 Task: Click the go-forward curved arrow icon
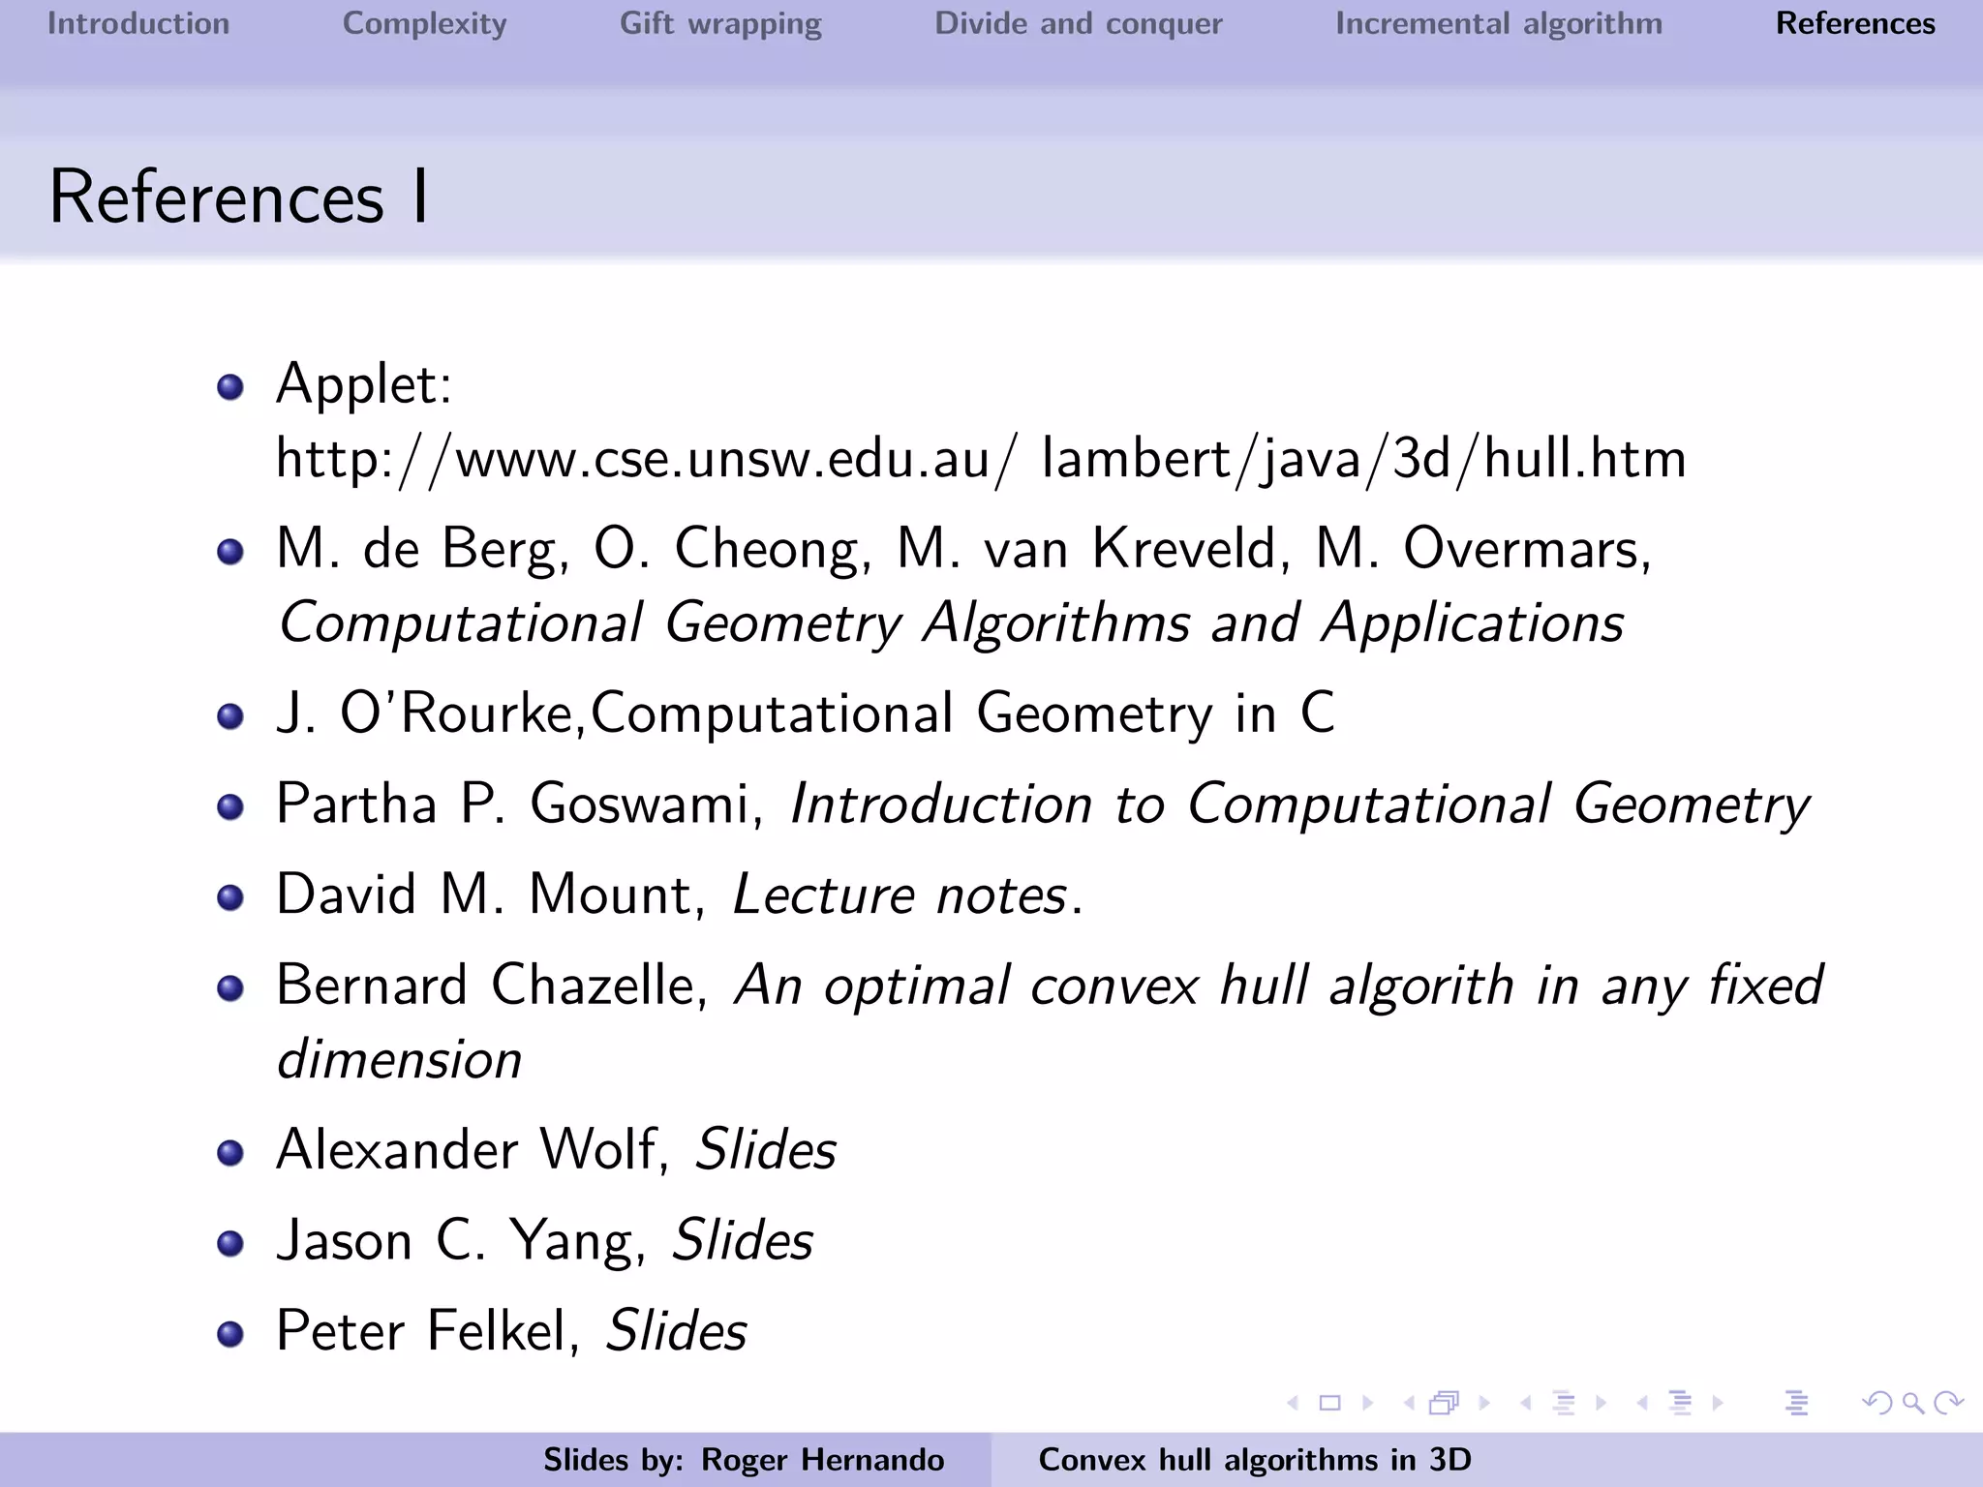click(1948, 1403)
